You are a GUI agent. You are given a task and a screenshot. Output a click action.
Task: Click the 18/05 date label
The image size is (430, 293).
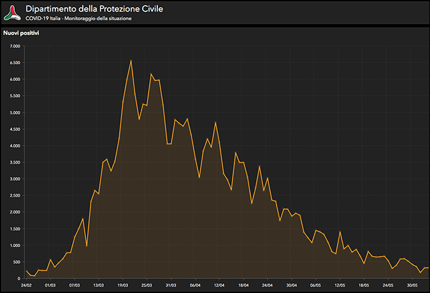point(364,285)
